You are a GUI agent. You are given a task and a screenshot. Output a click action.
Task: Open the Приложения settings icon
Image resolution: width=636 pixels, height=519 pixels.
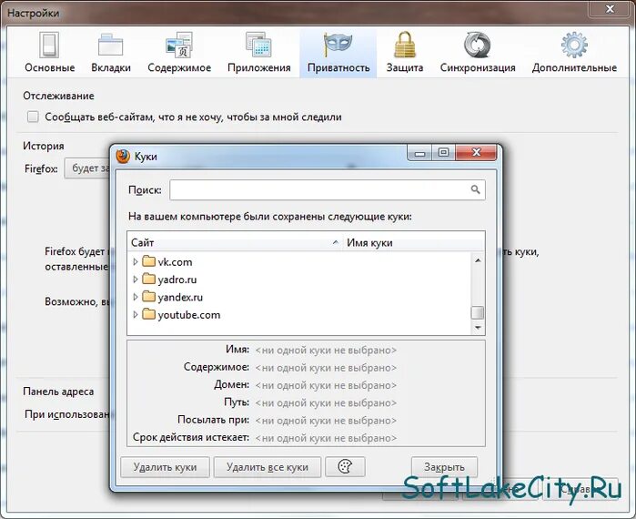pos(258,45)
